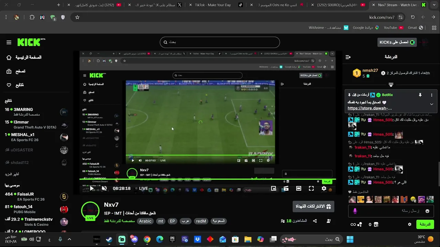
Task: Enable picture-in-picture mini player
Action: (273, 188)
